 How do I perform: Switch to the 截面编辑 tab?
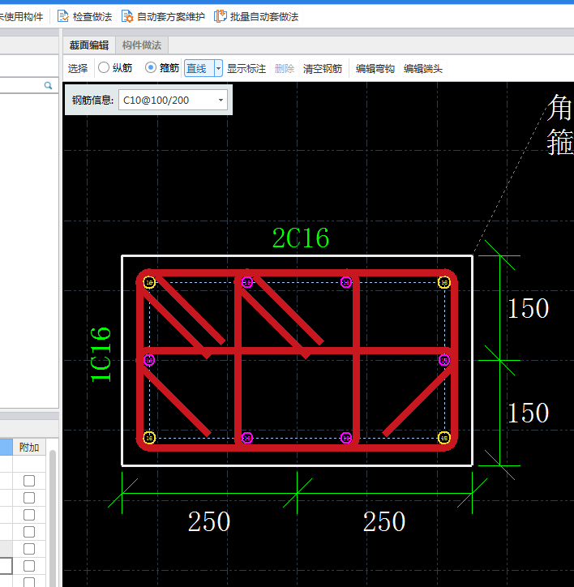click(89, 45)
